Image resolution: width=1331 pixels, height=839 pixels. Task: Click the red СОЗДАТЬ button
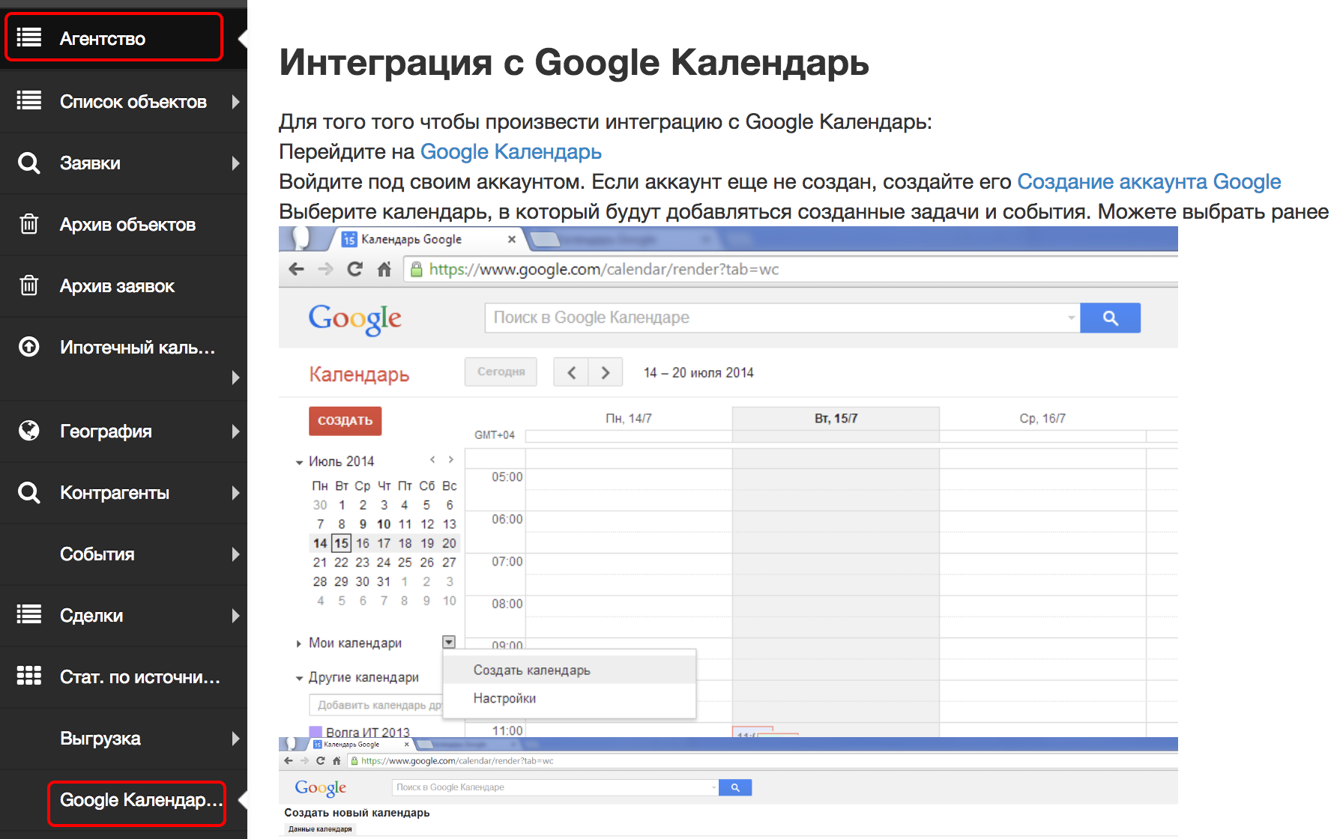click(x=345, y=420)
